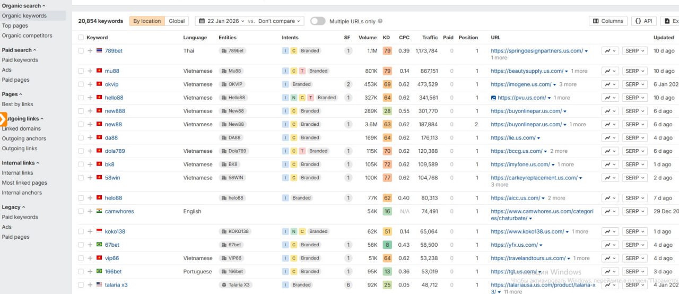Open SERP dropdown for 789bet row

(635, 51)
